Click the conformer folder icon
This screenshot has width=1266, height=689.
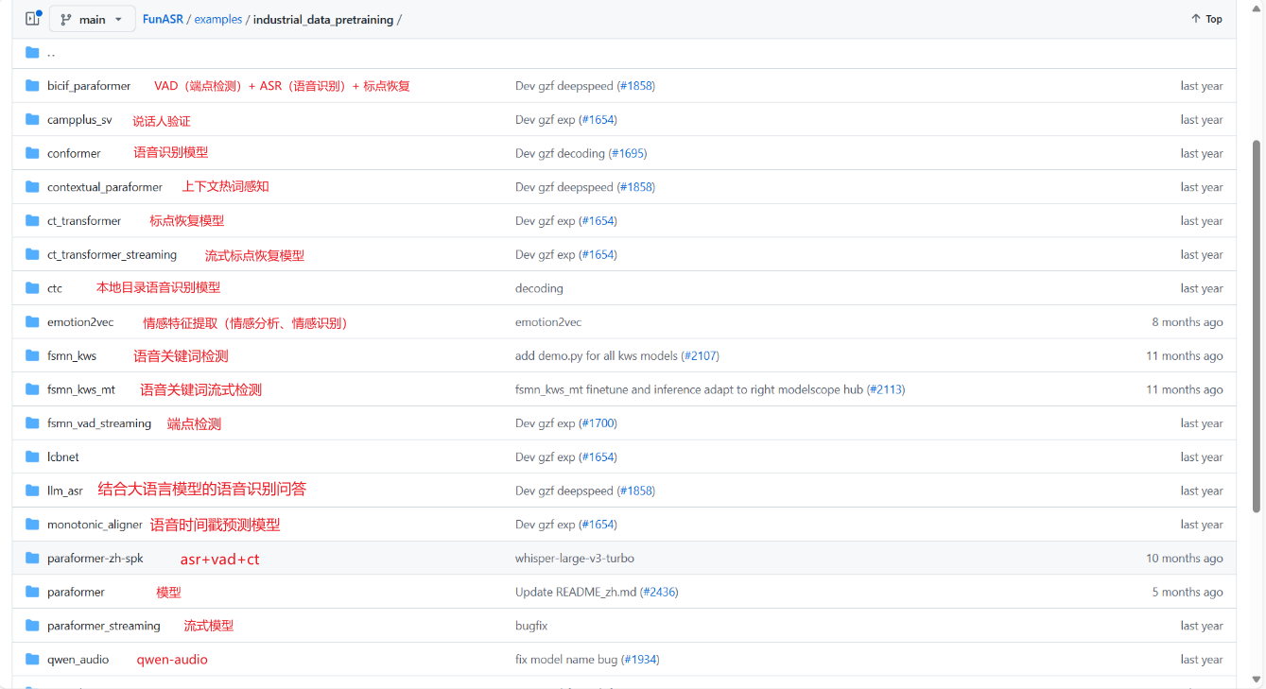point(32,153)
